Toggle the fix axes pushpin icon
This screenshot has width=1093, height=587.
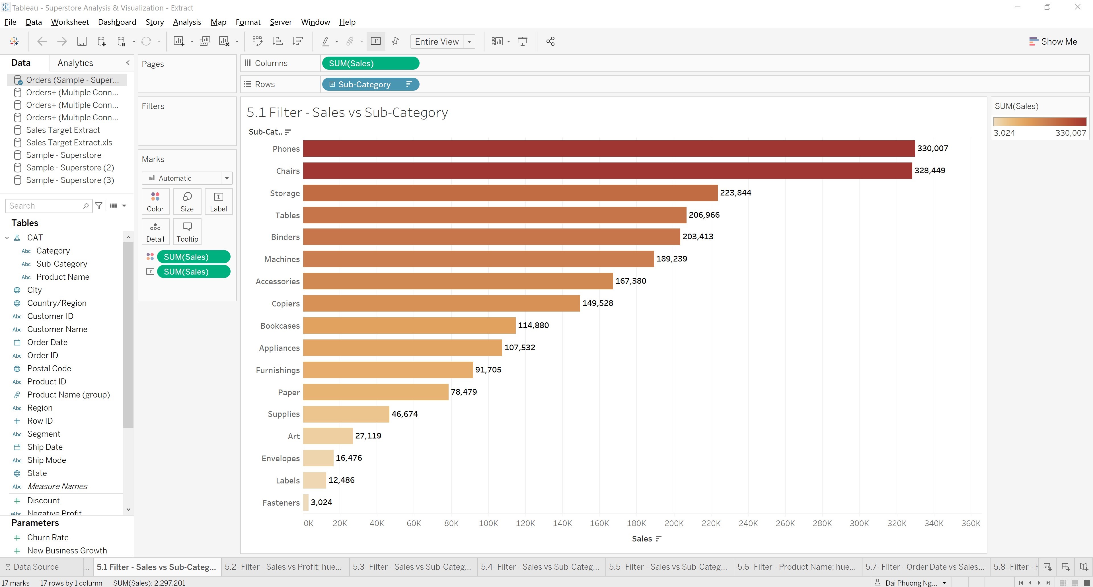395,41
